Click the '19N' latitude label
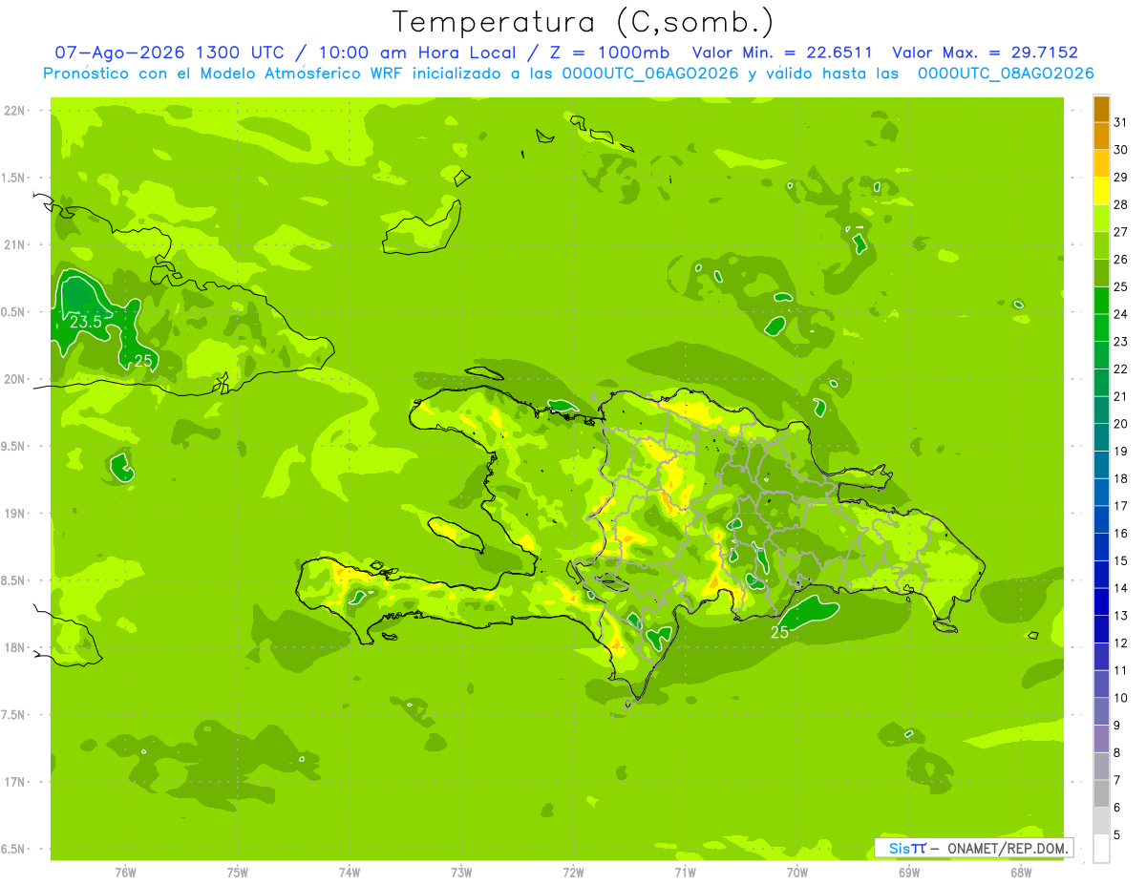Screen dimensions: 1146x885 [x=14, y=514]
